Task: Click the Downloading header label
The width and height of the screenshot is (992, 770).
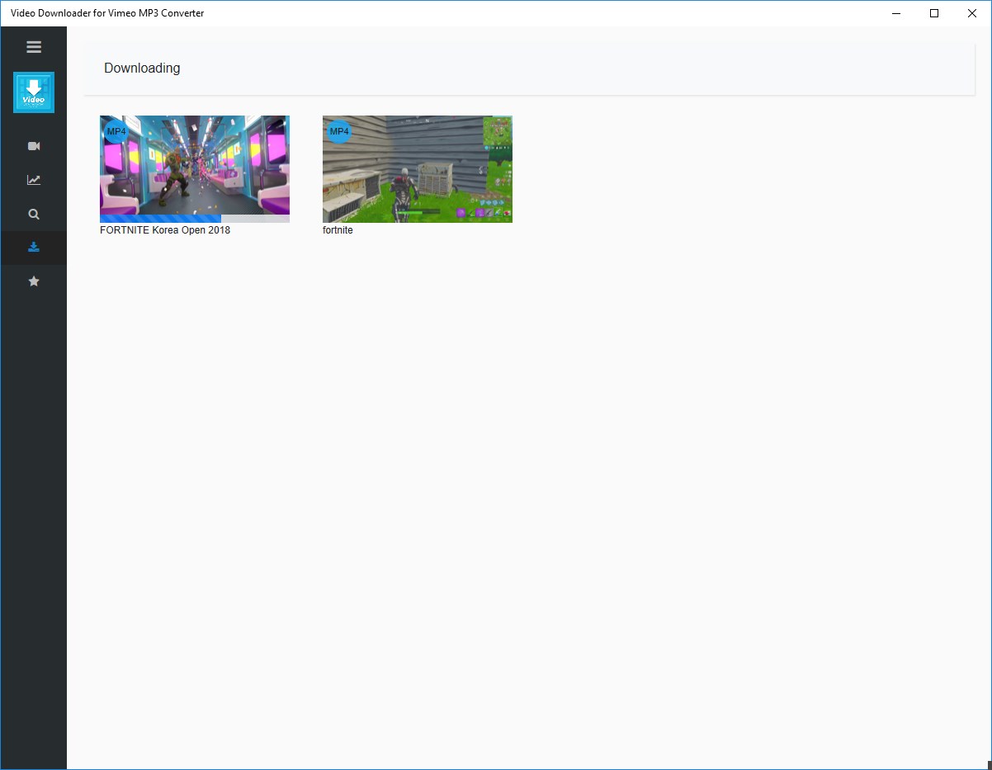Action: tap(142, 68)
